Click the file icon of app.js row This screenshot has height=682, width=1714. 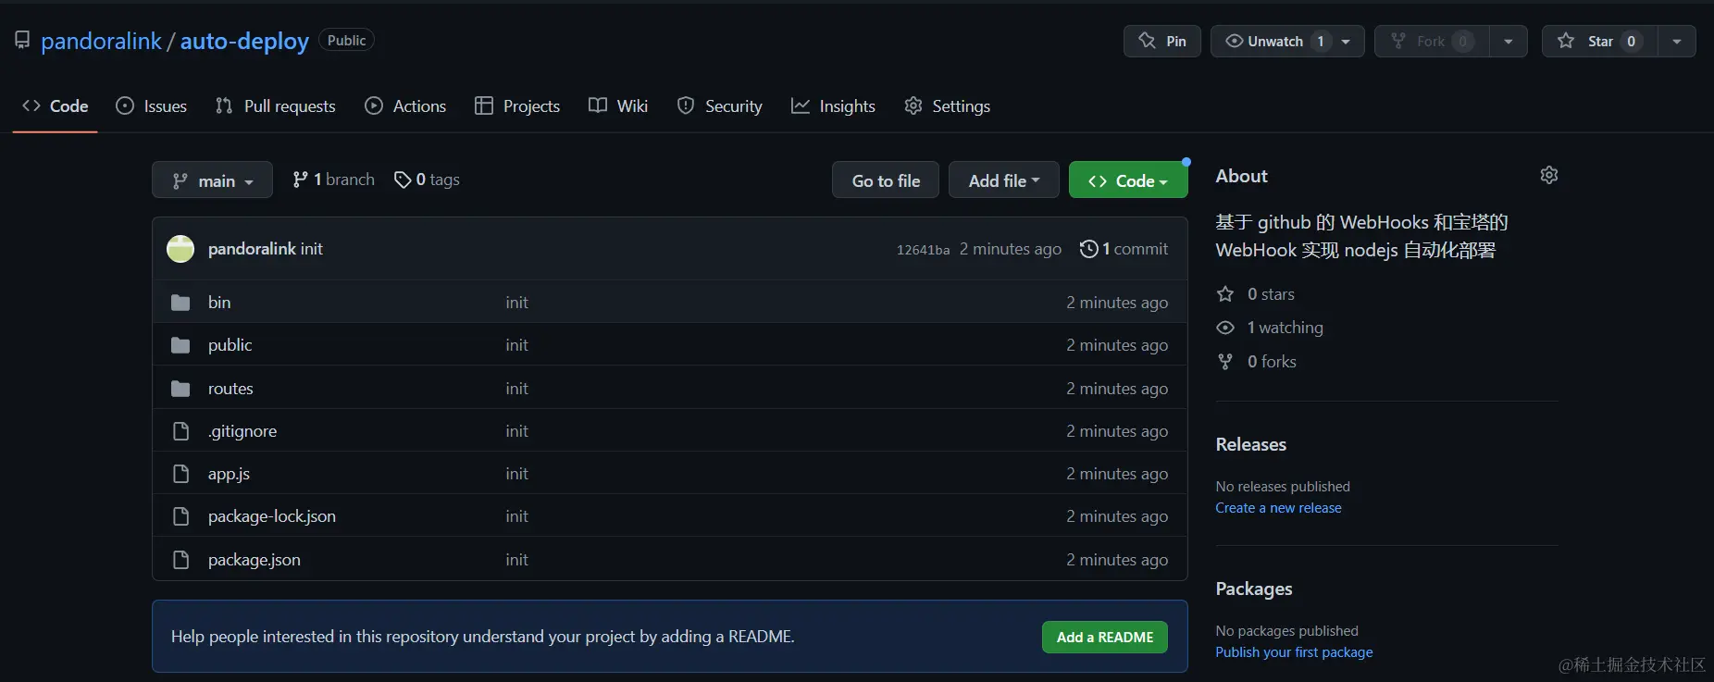click(x=181, y=474)
